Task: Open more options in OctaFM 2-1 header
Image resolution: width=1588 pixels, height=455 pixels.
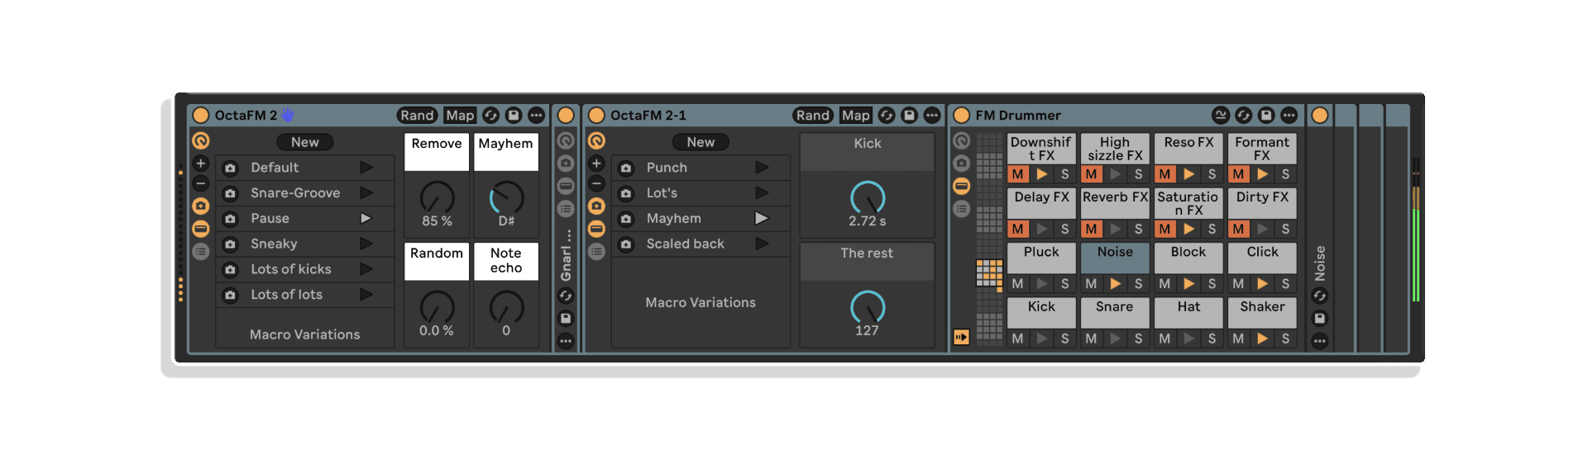Action: (932, 116)
